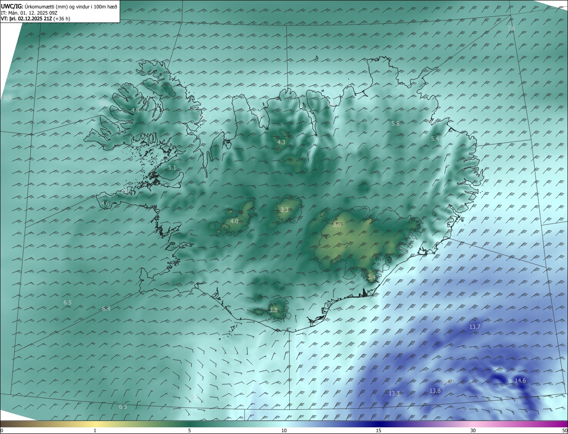The width and height of the screenshot is (568, 434).
Task: Click the colorbar tick labeled 1
Action: [95, 430]
